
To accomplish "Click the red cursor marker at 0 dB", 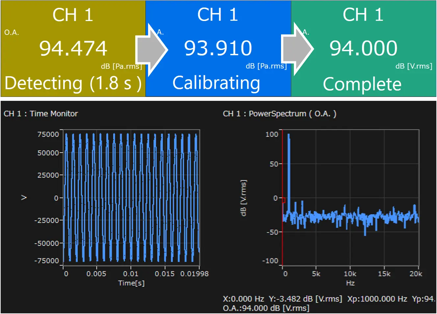I will coord(284,200).
